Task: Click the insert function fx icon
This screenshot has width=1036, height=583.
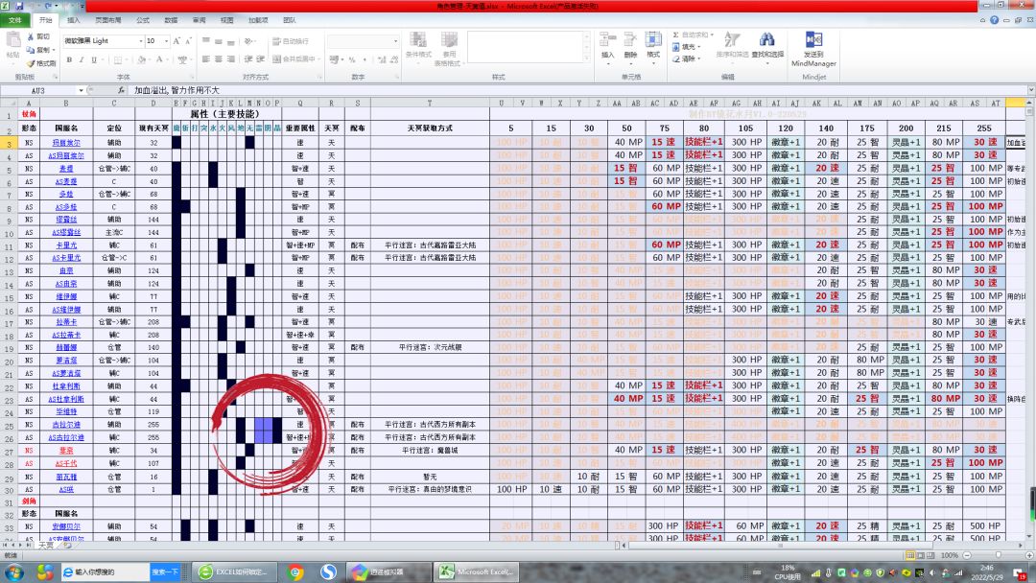Action: (x=121, y=90)
